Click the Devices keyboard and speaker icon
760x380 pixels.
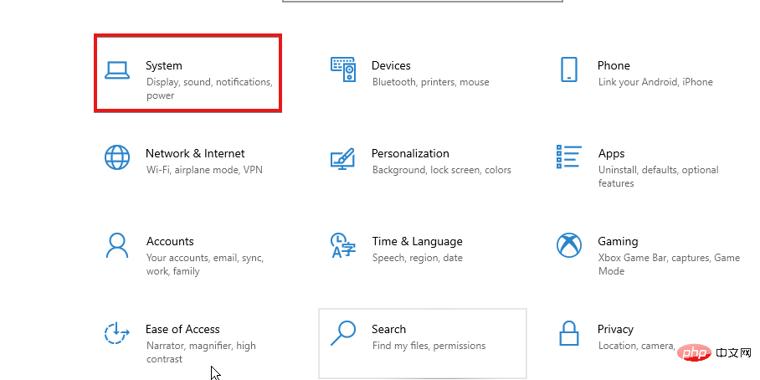click(x=343, y=69)
